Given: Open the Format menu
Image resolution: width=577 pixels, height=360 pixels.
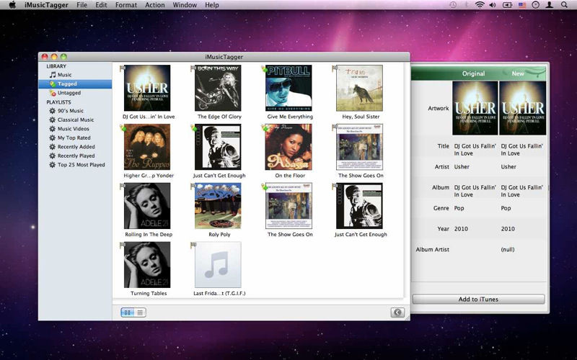Looking at the screenshot, I should pyautogui.click(x=125, y=5).
